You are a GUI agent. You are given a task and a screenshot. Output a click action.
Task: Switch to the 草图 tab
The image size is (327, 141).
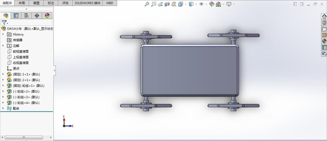click(x=37, y=3)
